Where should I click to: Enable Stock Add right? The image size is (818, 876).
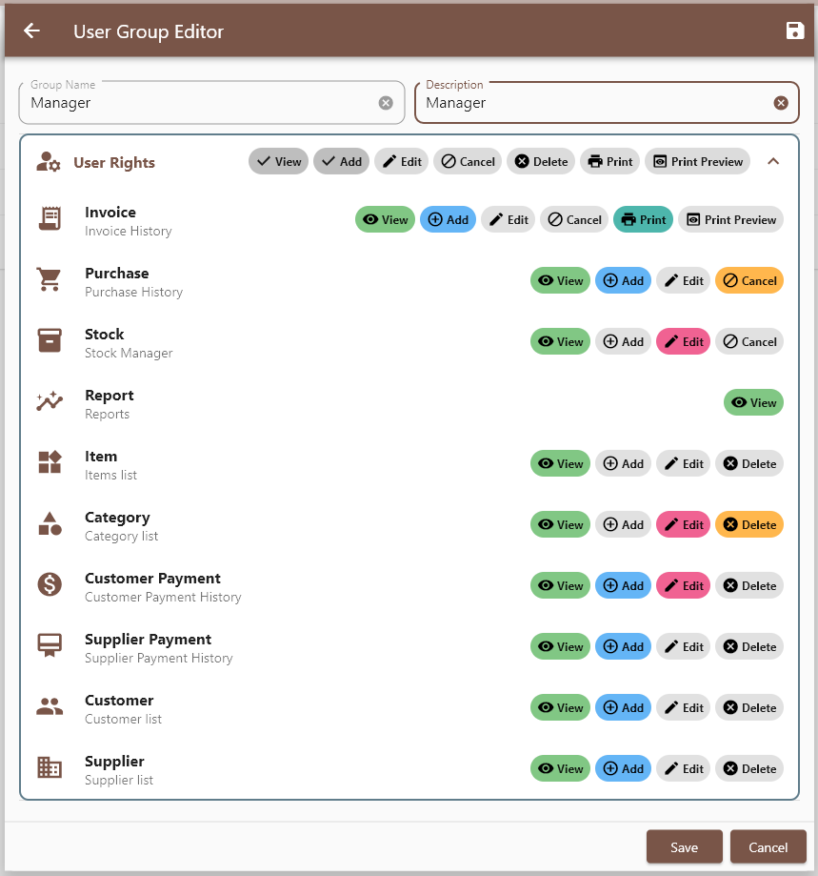pyautogui.click(x=623, y=341)
